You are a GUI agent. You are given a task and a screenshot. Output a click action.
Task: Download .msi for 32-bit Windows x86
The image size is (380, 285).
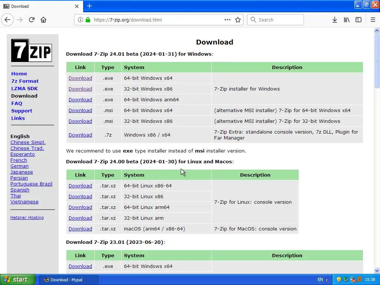[x=80, y=121]
